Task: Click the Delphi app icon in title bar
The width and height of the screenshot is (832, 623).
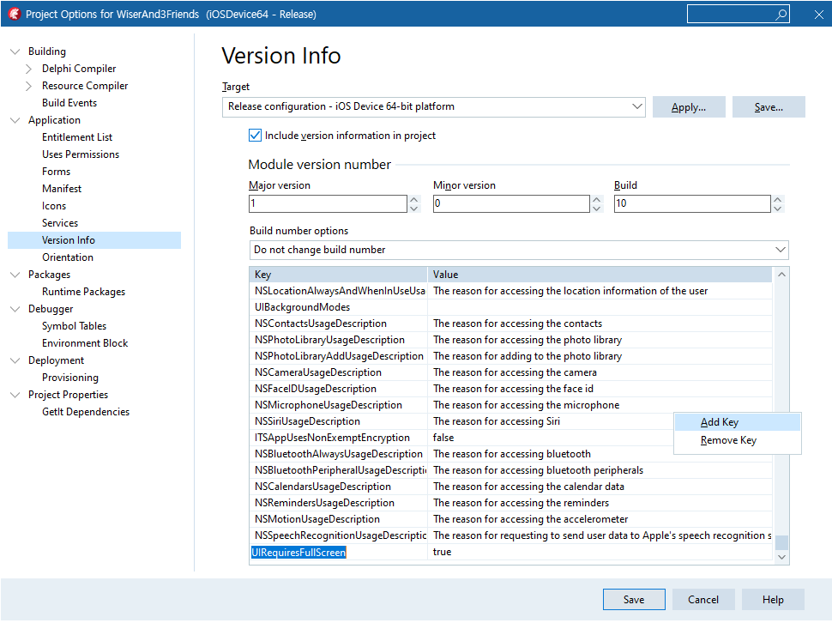Action: (15, 15)
